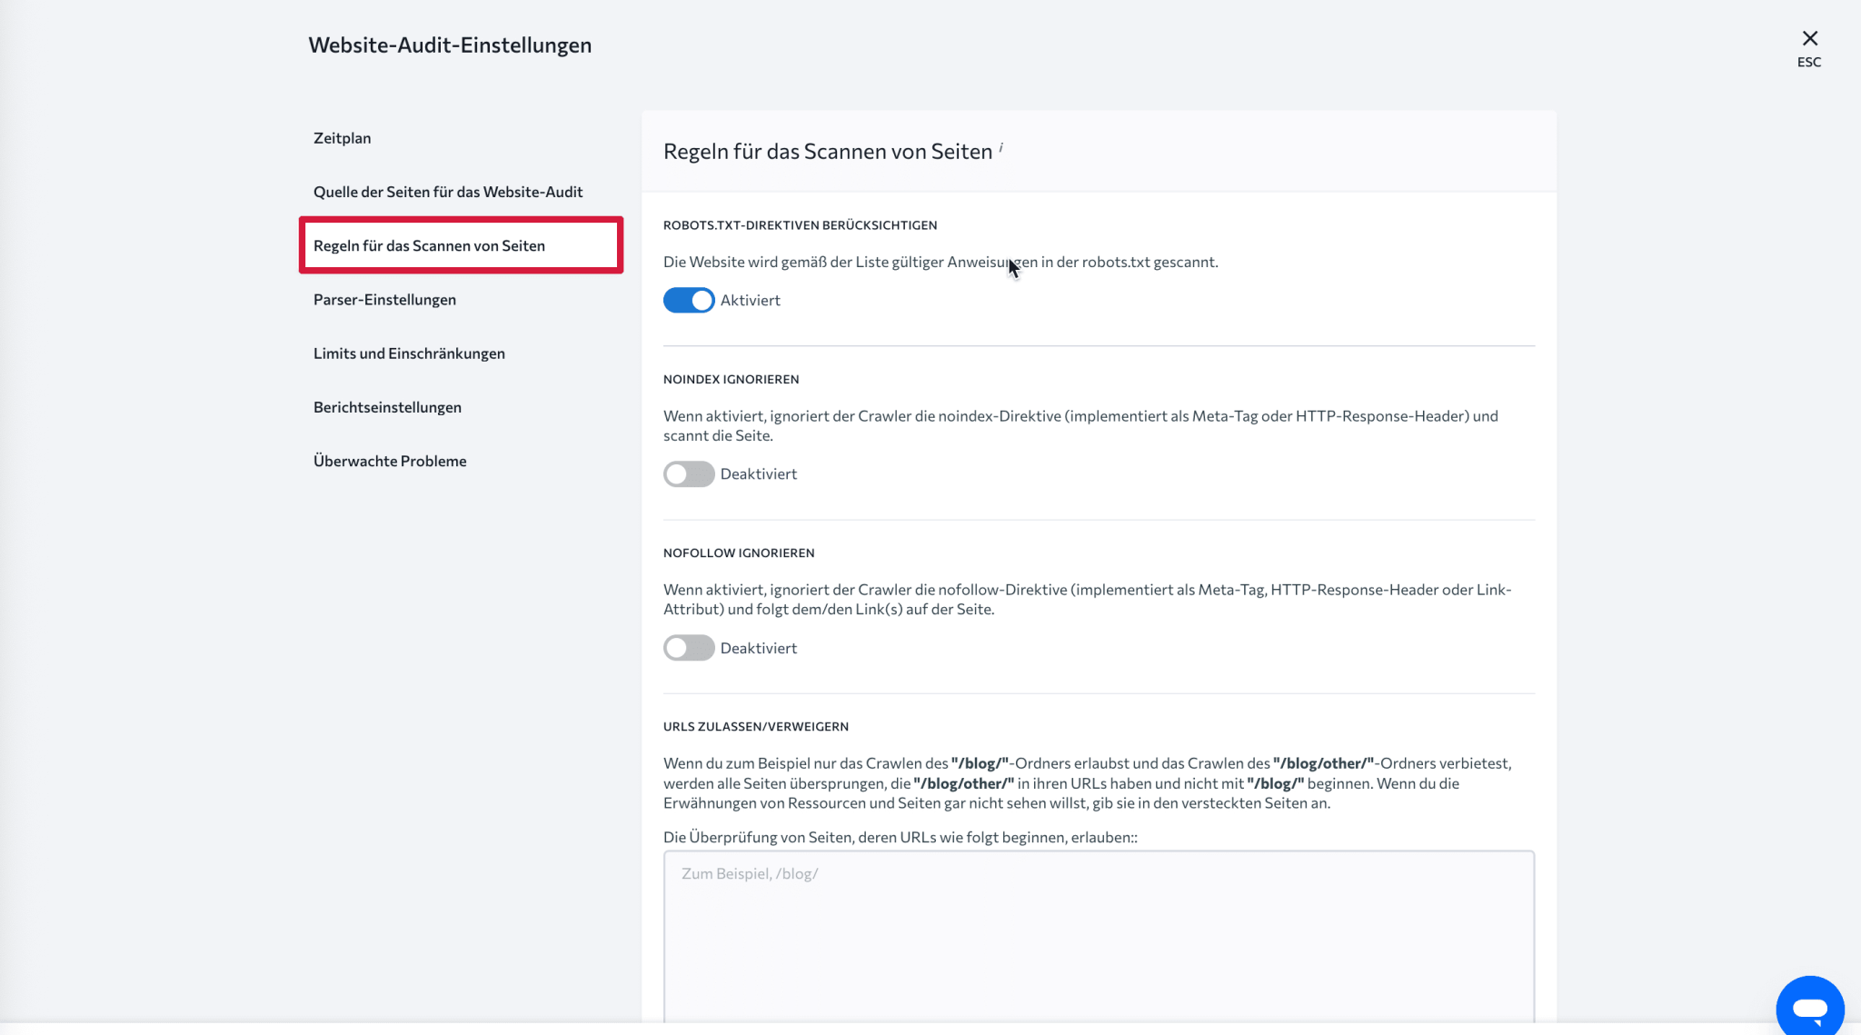Open the chat support bubble
The width and height of the screenshot is (1861, 1035).
1809,1007
